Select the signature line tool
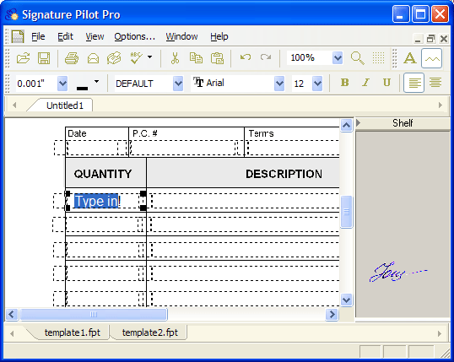454x362 pixels. (432, 58)
